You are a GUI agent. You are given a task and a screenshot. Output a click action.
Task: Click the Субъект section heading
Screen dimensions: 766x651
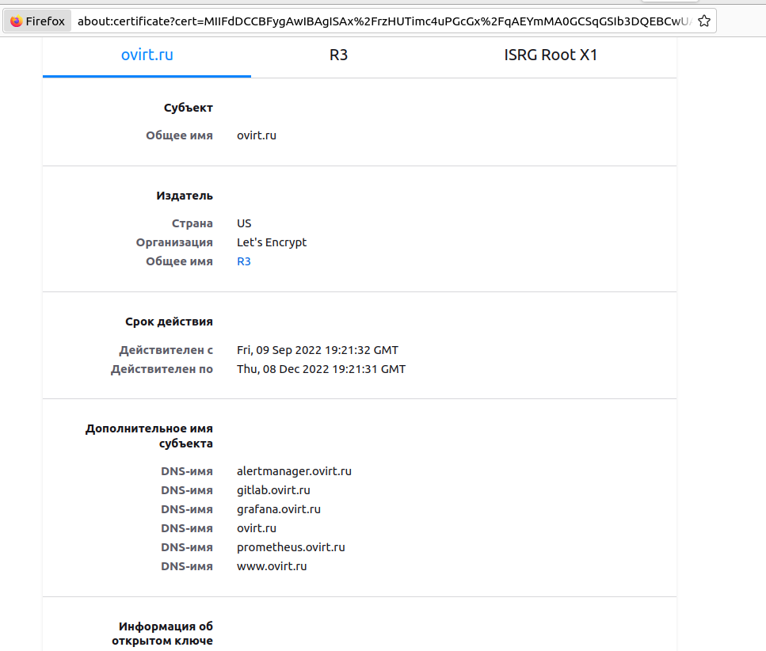tap(188, 108)
